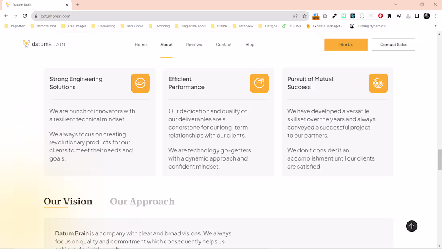The width and height of the screenshot is (442, 249).
Task: Open the browser downloads icon
Action: click(408, 16)
